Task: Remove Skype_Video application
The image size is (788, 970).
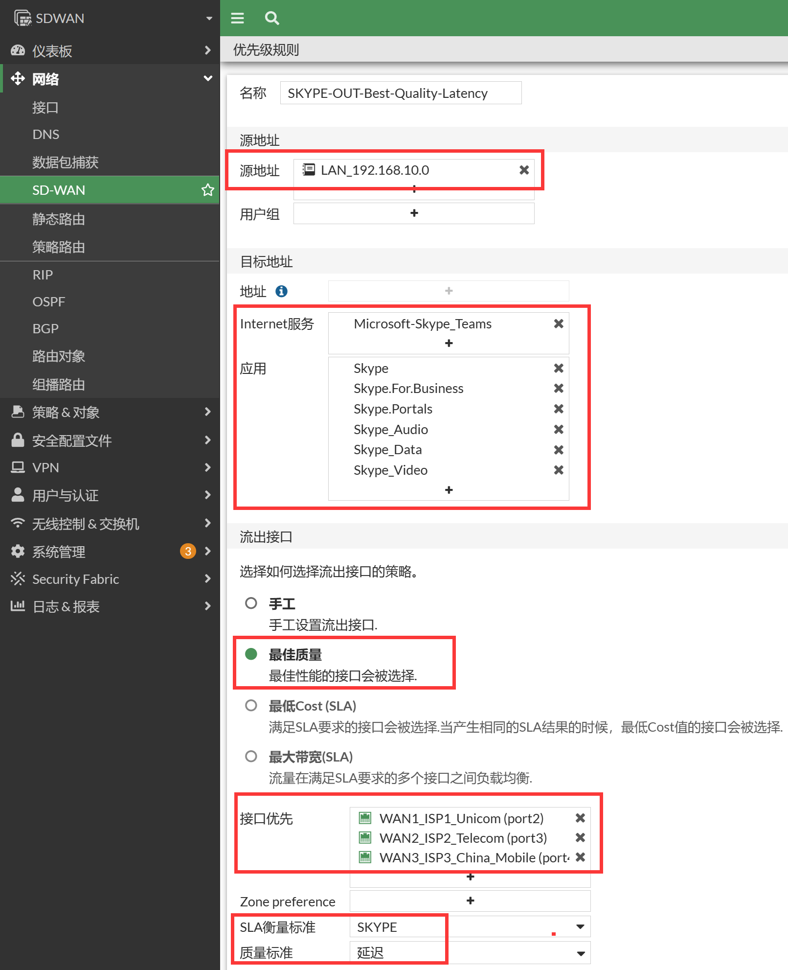Action: coord(559,470)
